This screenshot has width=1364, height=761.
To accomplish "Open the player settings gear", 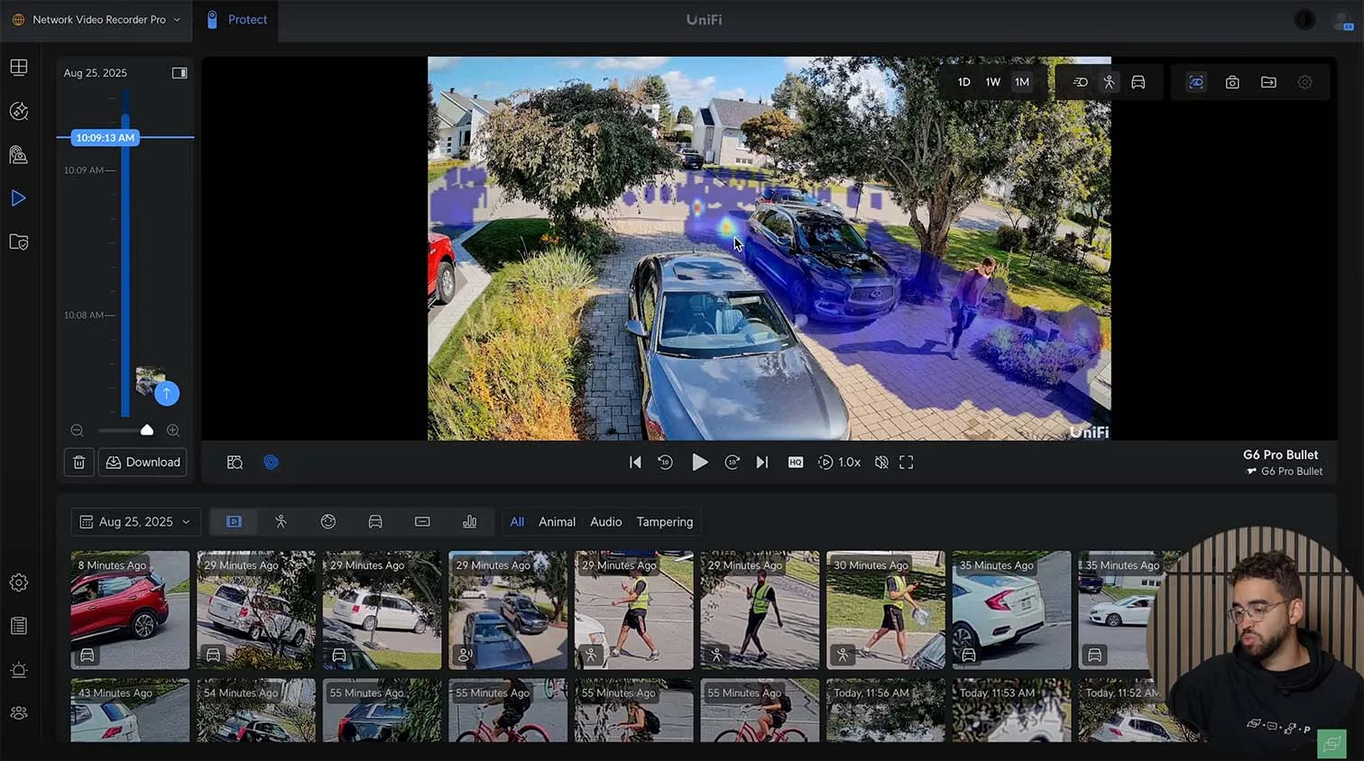I will pyautogui.click(x=1305, y=82).
